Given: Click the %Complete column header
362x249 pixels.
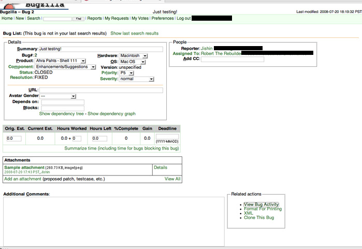Looking at the screenshot, I should (x=126, y=128).
